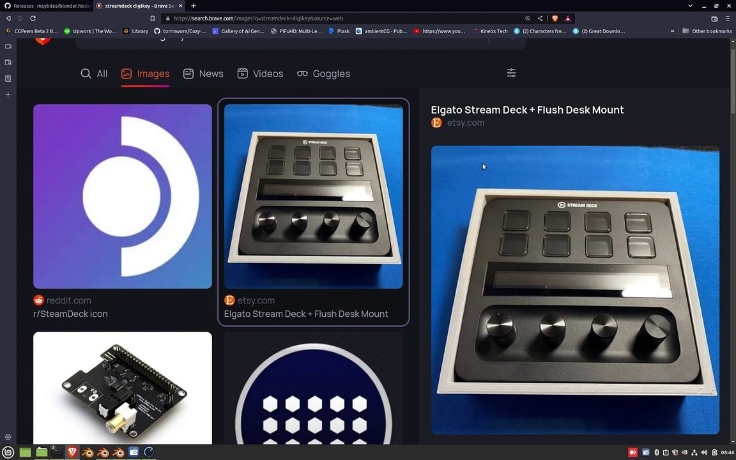Image resolution: width=736 pixels, height=460 pixels.
Task: Go back using the browser back arrow
Action: (8, 19)
